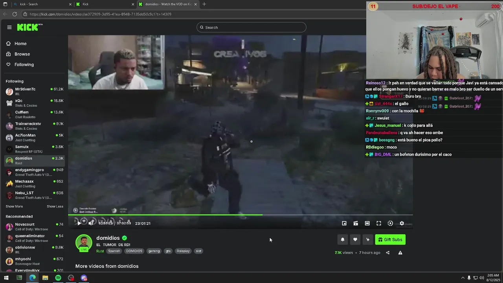This screenshot has width=503, height=283.
Task: Open playback speed options icon
Action: coord(390,223)
